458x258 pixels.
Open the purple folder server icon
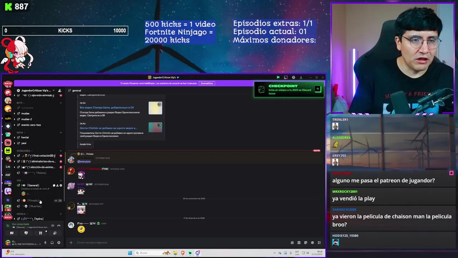tap(8, 200)
